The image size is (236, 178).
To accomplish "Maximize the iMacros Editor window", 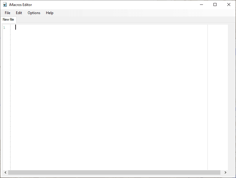I will coord(215,5).
